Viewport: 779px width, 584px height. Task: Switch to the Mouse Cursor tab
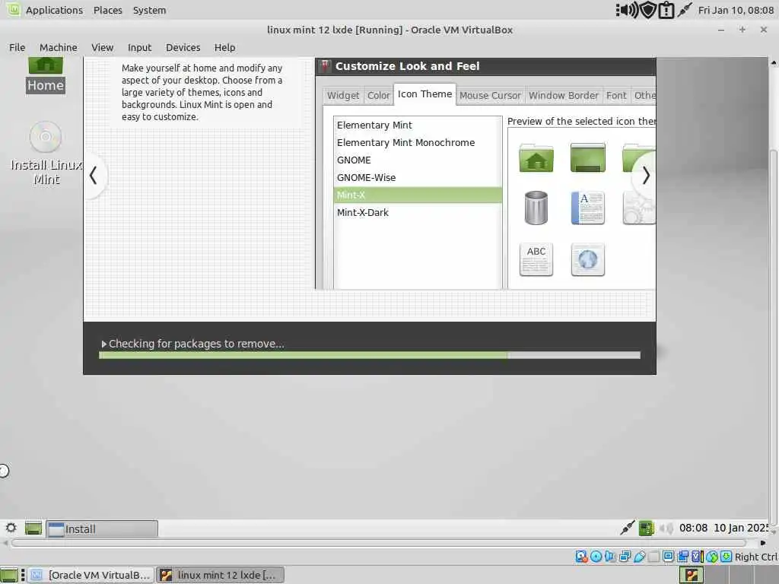tap(490, 95)
